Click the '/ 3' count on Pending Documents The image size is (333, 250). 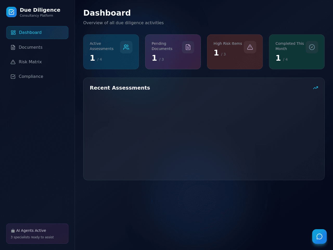(162, 59)
